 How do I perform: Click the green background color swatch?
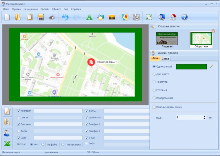(x=191, y=67)
